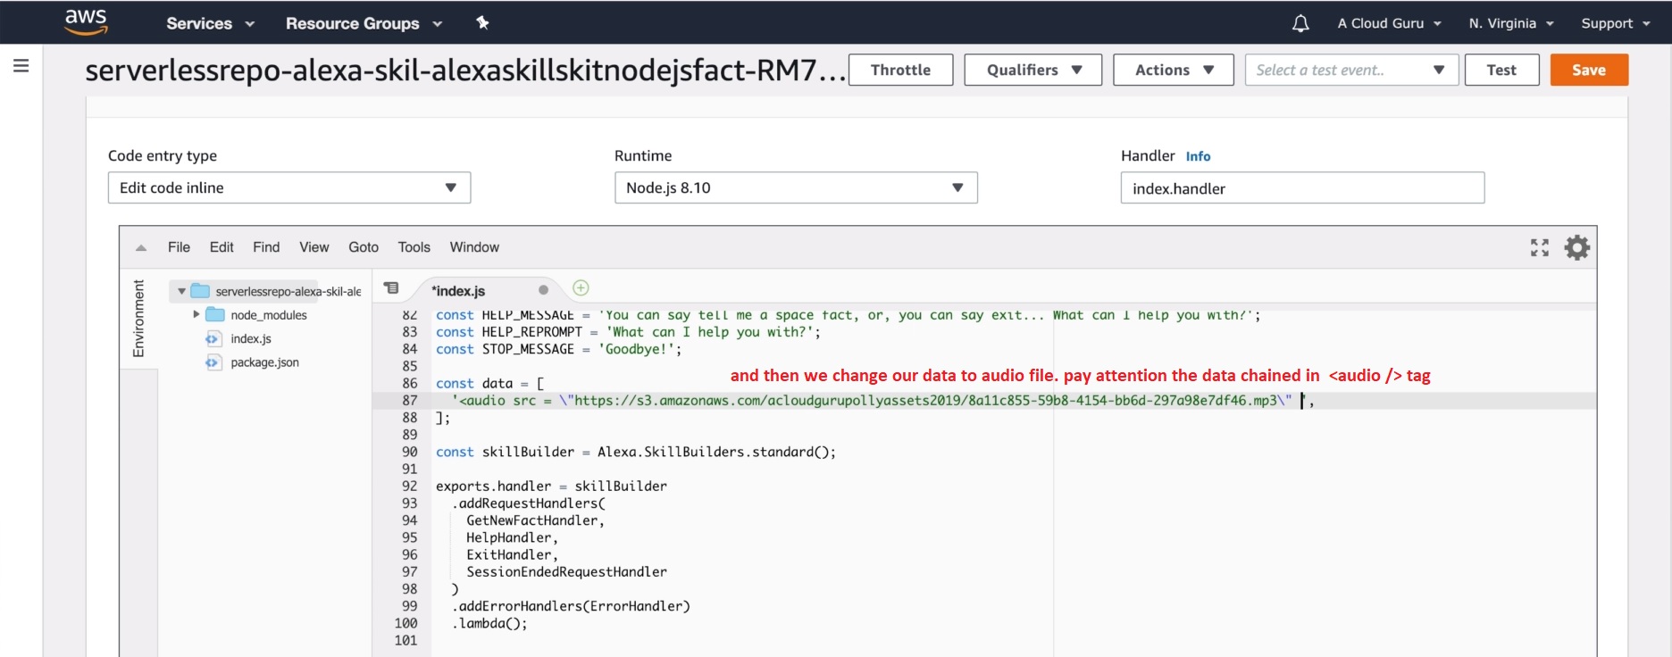
Task: Click the exports.handler code line
Action: click(x=551, y=487)
